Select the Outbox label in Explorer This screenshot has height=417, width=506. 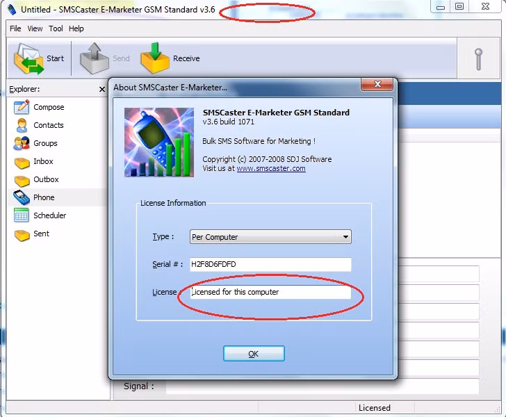(x=46, y=179)
